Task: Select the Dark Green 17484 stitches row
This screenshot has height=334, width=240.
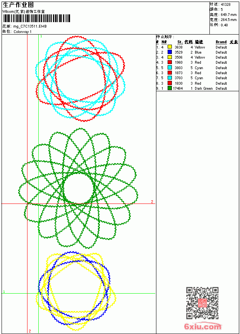Action: (197, 89)
